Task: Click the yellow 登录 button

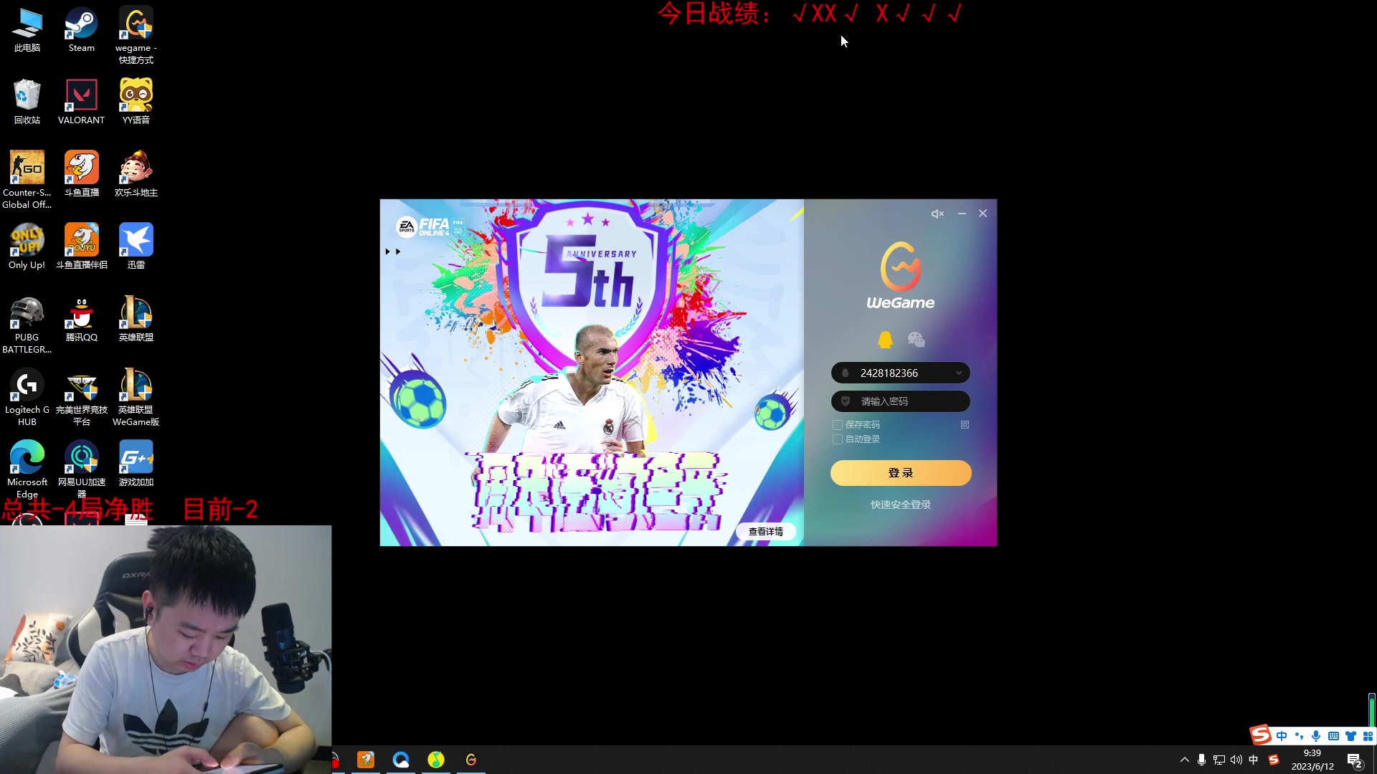Action: pos(901,473)
